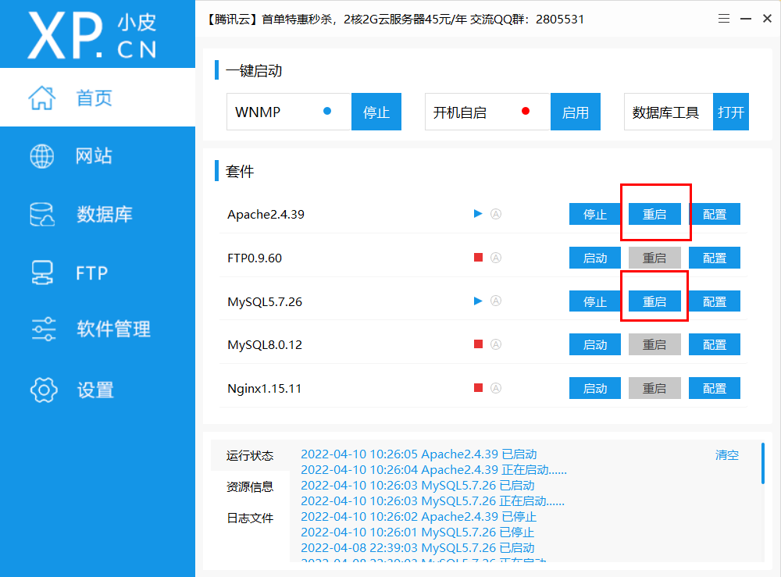Open the 软件管理 sliders icon
Viewport: 781px width, 577px height.
pos(43,329)
